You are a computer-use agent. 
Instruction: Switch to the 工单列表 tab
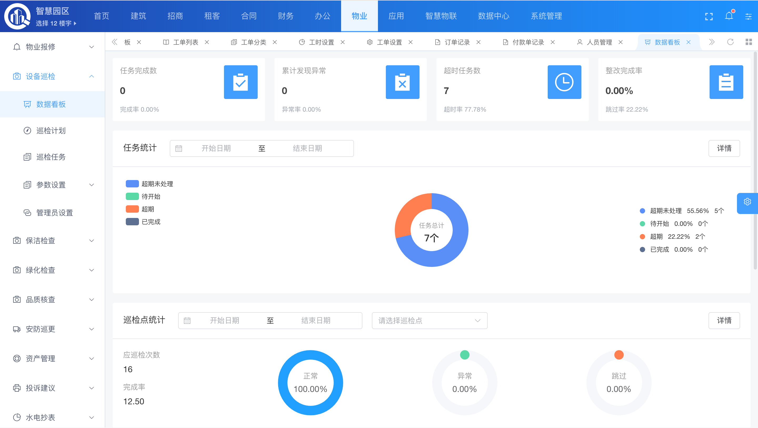185,42
